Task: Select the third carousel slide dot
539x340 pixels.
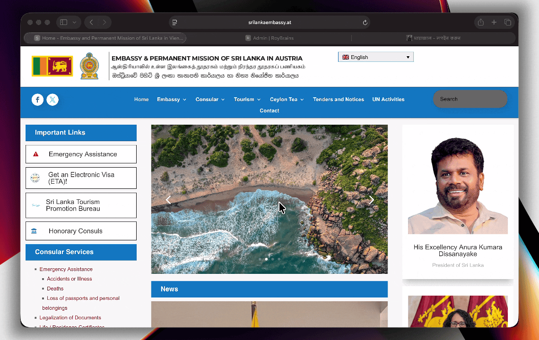Action: tap(273, 259)
